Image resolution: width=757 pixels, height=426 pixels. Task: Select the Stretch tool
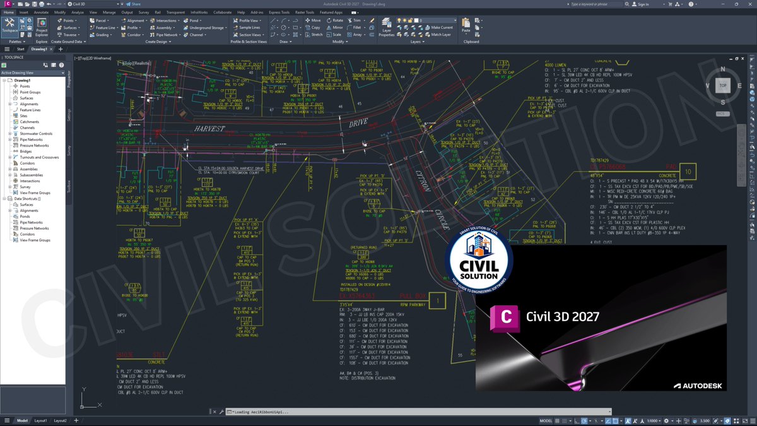pos(314,35)
